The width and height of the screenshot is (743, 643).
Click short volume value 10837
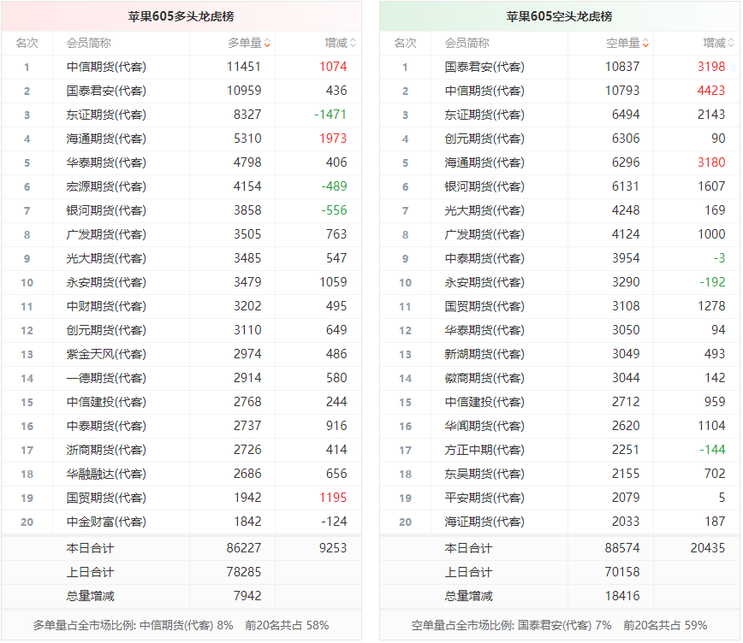622,67
